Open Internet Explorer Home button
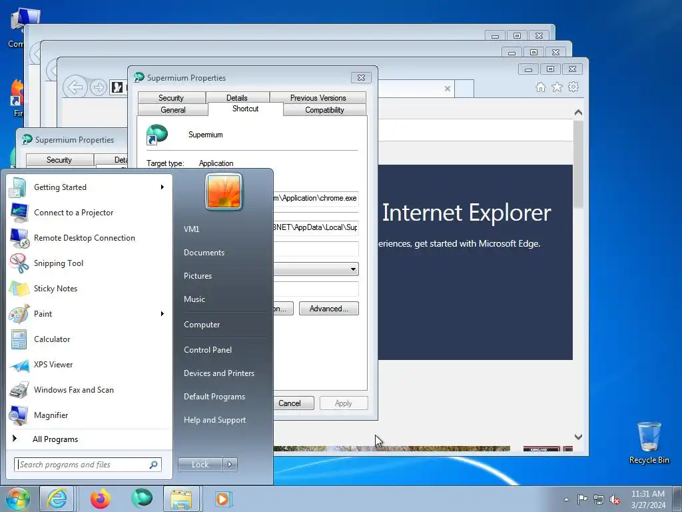Screen dimensions: 682x512 click(541, 87)
